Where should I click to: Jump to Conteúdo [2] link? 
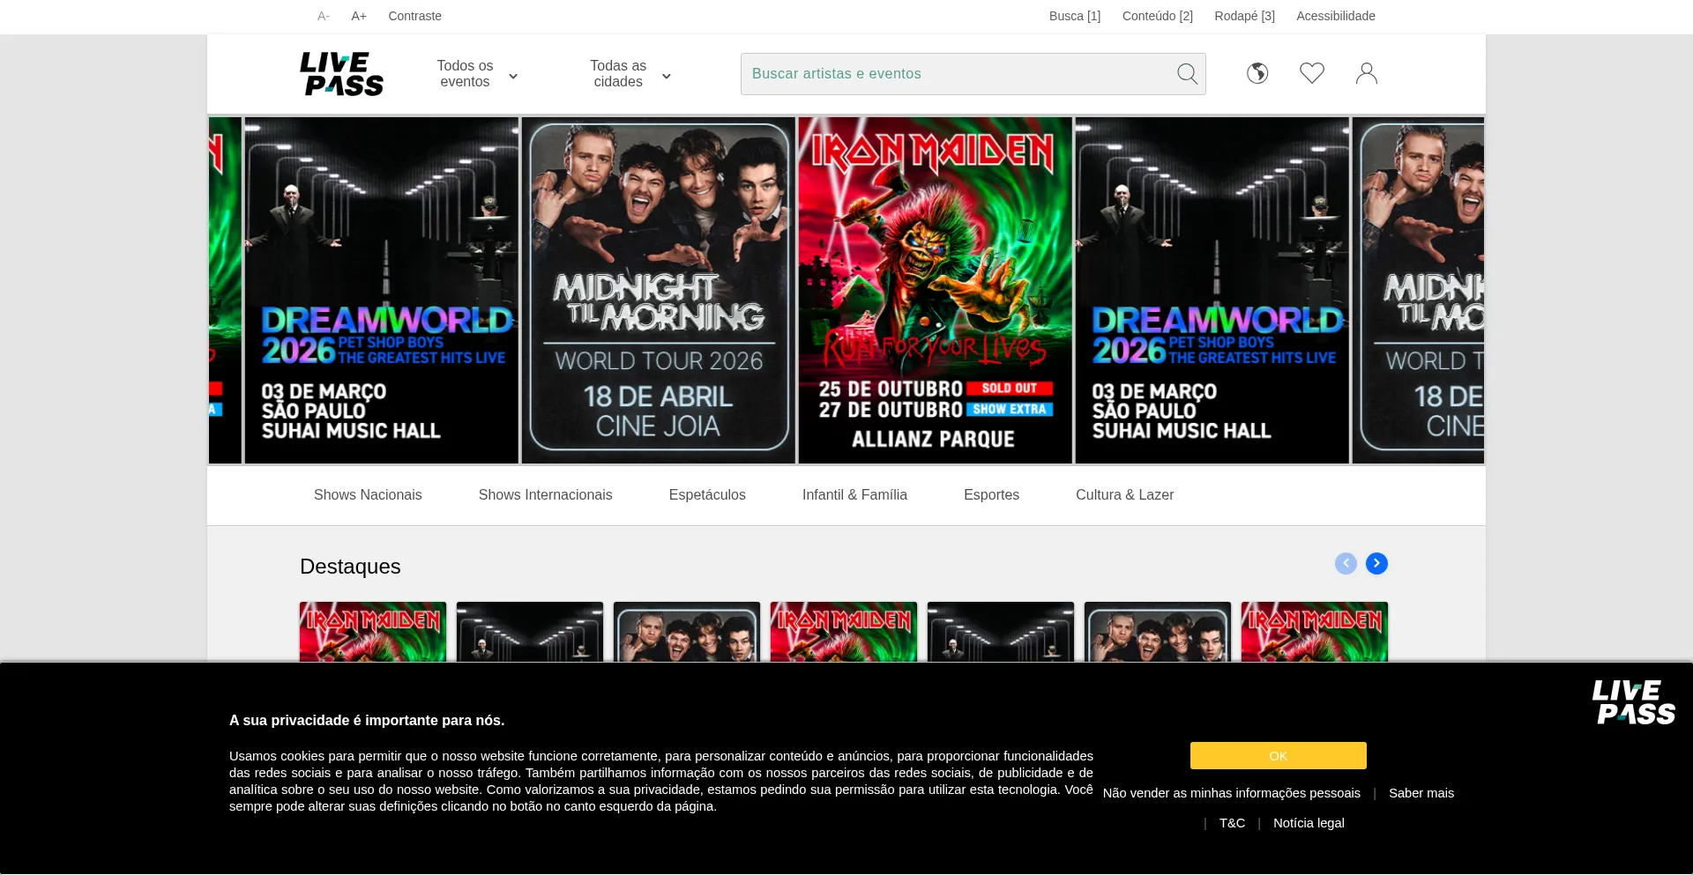pyautogui.click(x=1158, y=16)
